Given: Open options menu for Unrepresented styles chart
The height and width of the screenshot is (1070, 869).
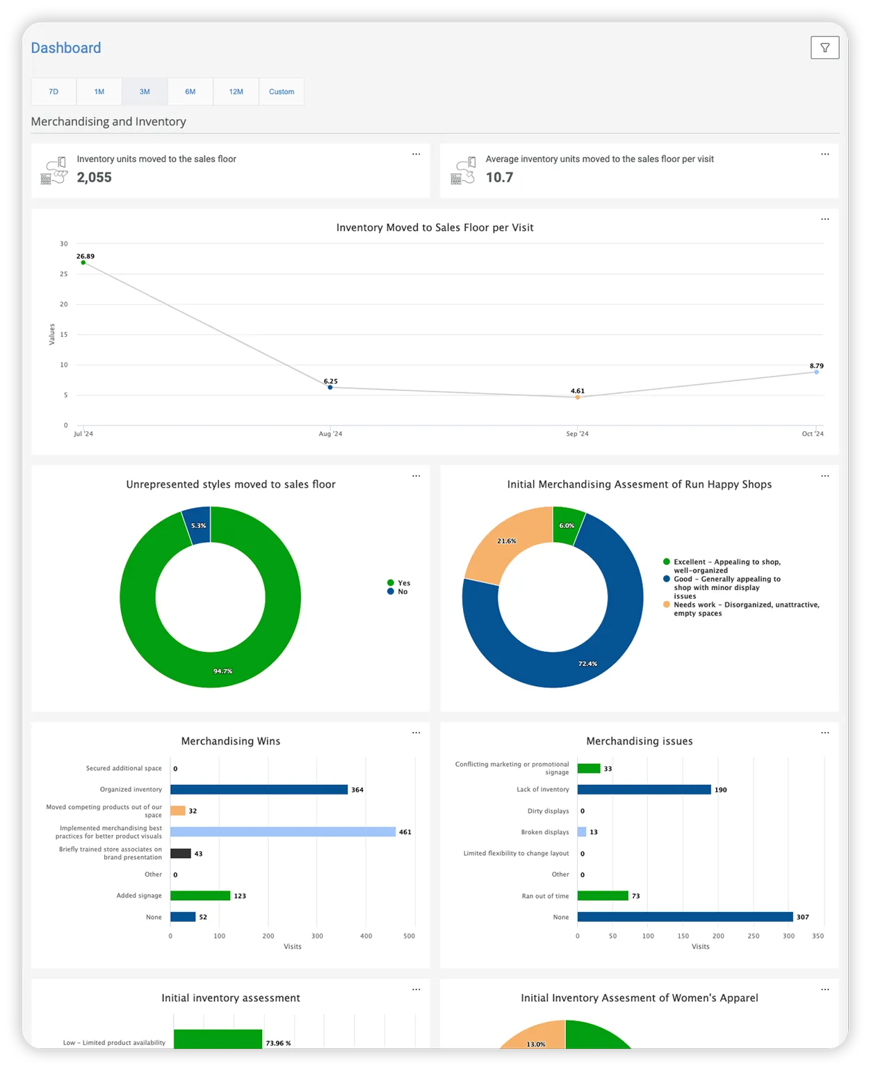Looking at the screenshot, I should pyautogui.click(x=416, y=476).
